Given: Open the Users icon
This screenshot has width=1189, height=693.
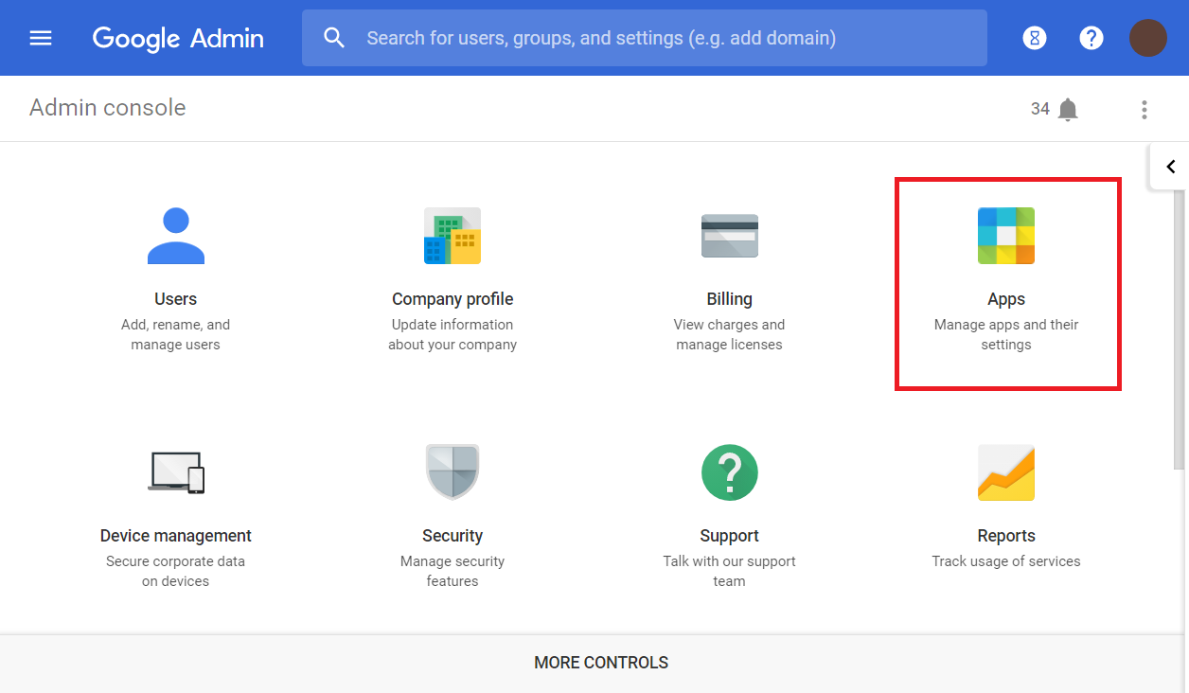Looking at the screenshot, I should (x=176, y=236).
